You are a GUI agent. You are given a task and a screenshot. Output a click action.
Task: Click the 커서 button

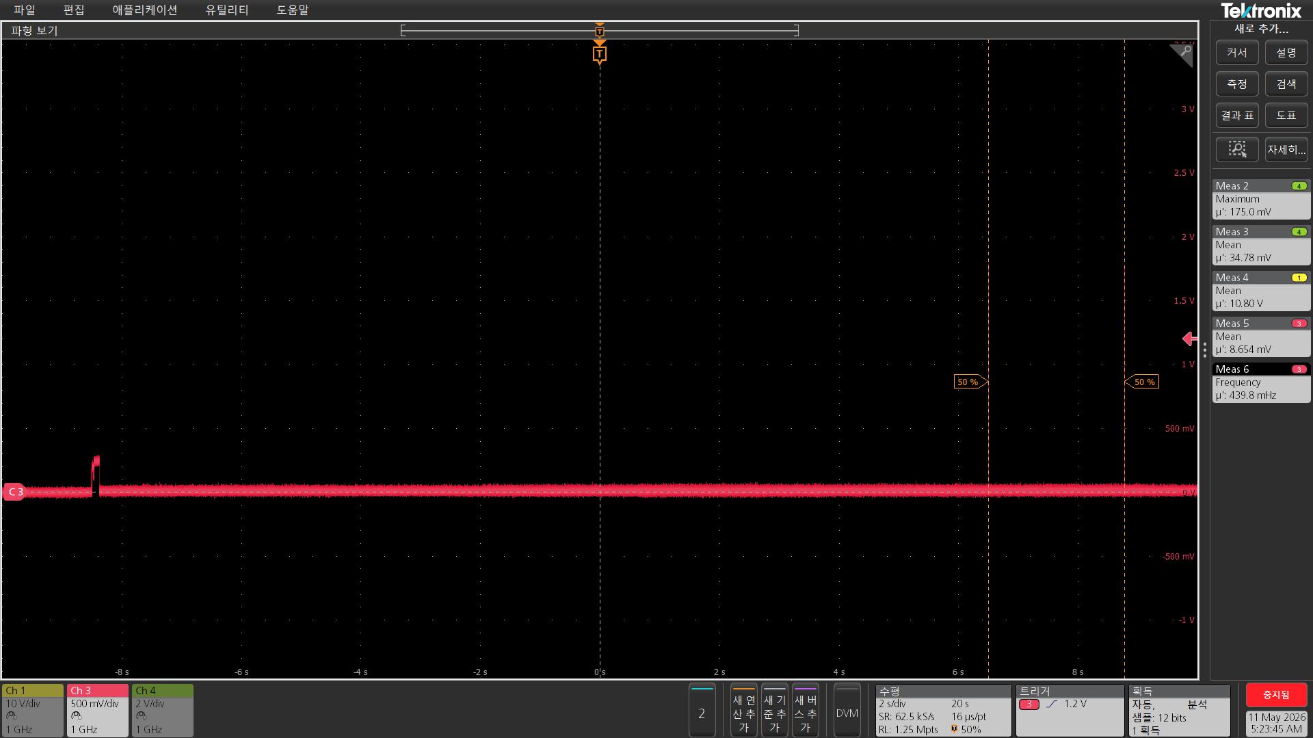coord(1237,53)
